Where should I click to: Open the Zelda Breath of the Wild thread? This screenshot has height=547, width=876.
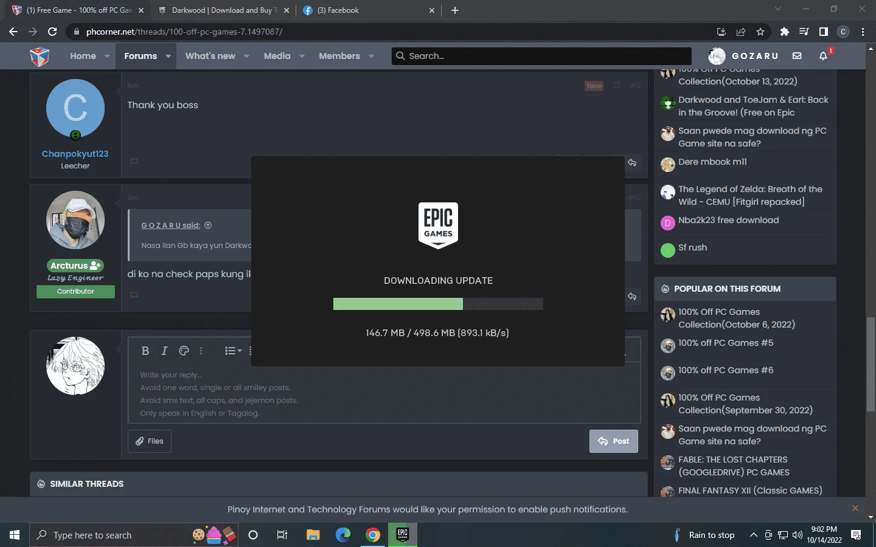point(750,195)
